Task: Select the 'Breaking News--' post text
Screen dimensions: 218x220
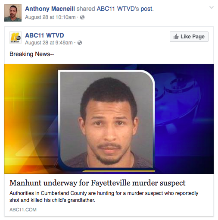Action: click(x=32, y=54)
